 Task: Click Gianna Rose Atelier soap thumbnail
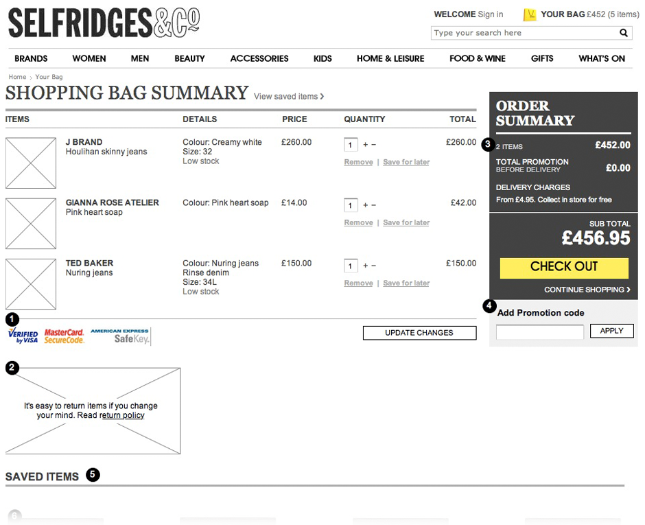(31, 224)
